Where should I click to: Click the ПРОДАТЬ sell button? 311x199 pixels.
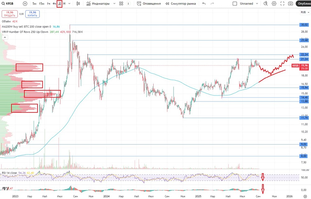pos(10,14)
